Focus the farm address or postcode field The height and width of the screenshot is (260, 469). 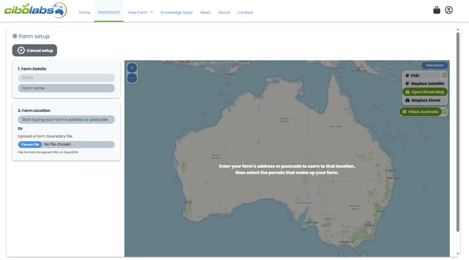pos(66,119)
